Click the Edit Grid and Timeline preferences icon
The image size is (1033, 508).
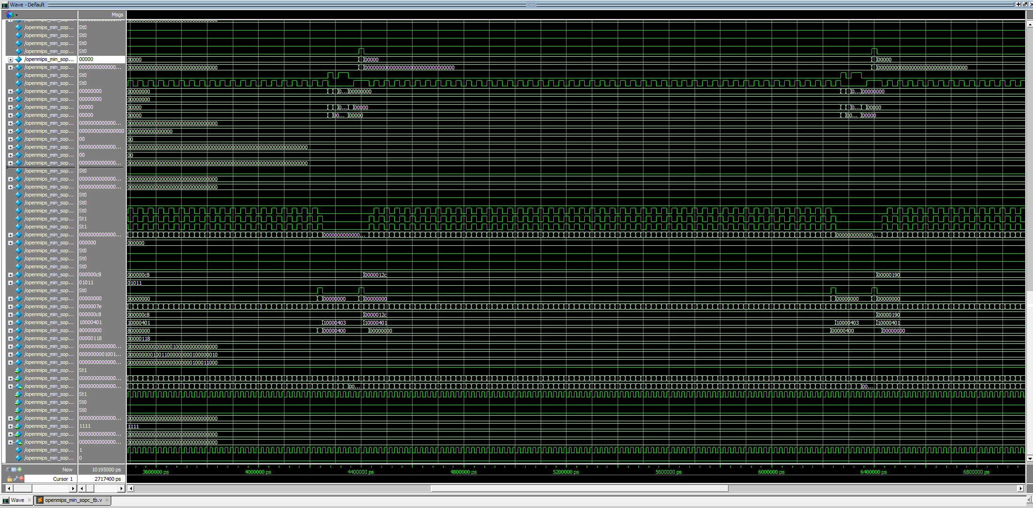click(x=14, y=469)
